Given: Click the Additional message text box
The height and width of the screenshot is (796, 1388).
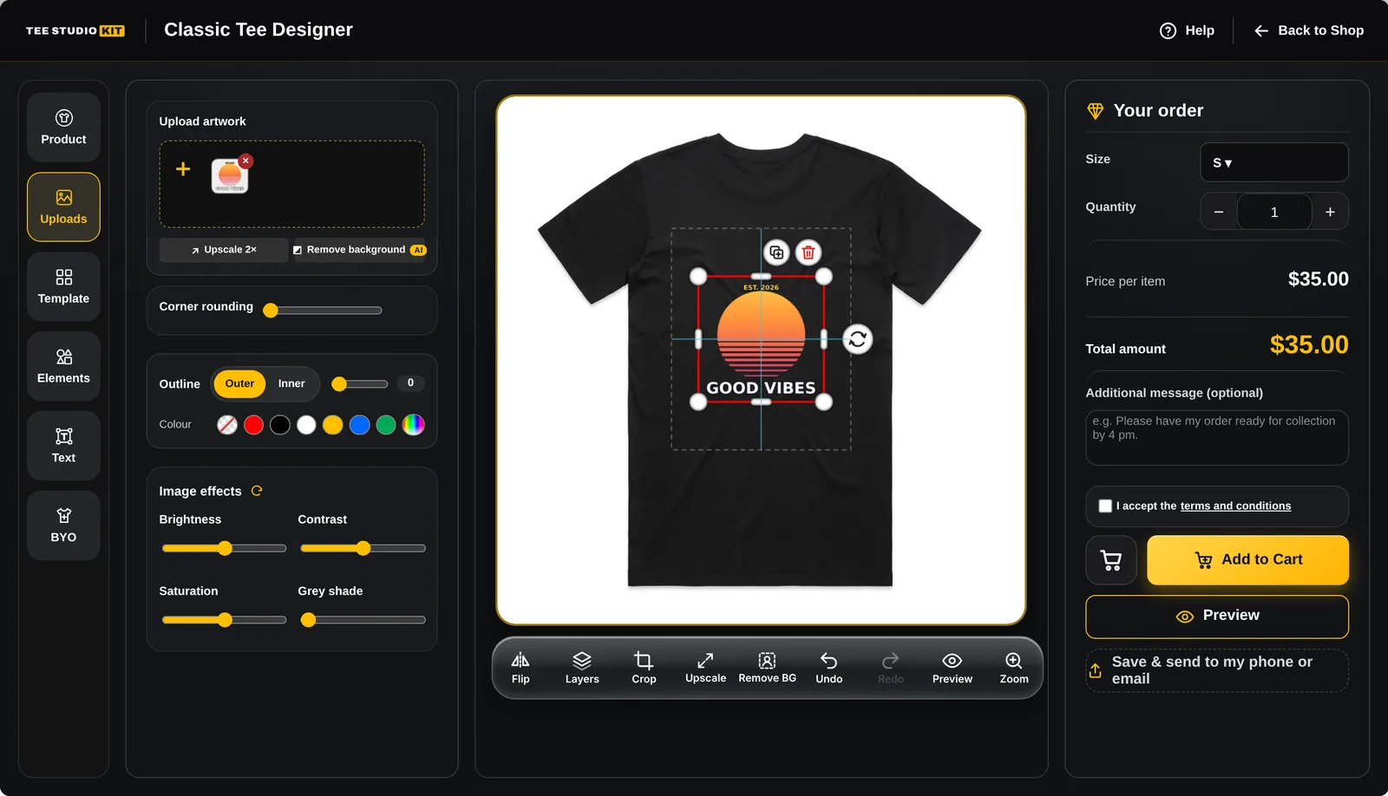Looking at the screenshot, I should click(x=1217, y=438).
